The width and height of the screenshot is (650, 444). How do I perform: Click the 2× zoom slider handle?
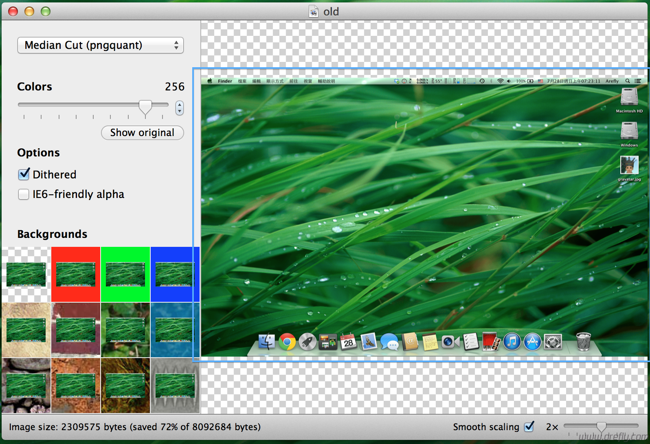[601, 426]
